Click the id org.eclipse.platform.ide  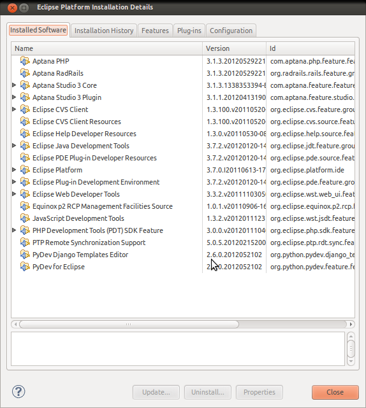307,170
